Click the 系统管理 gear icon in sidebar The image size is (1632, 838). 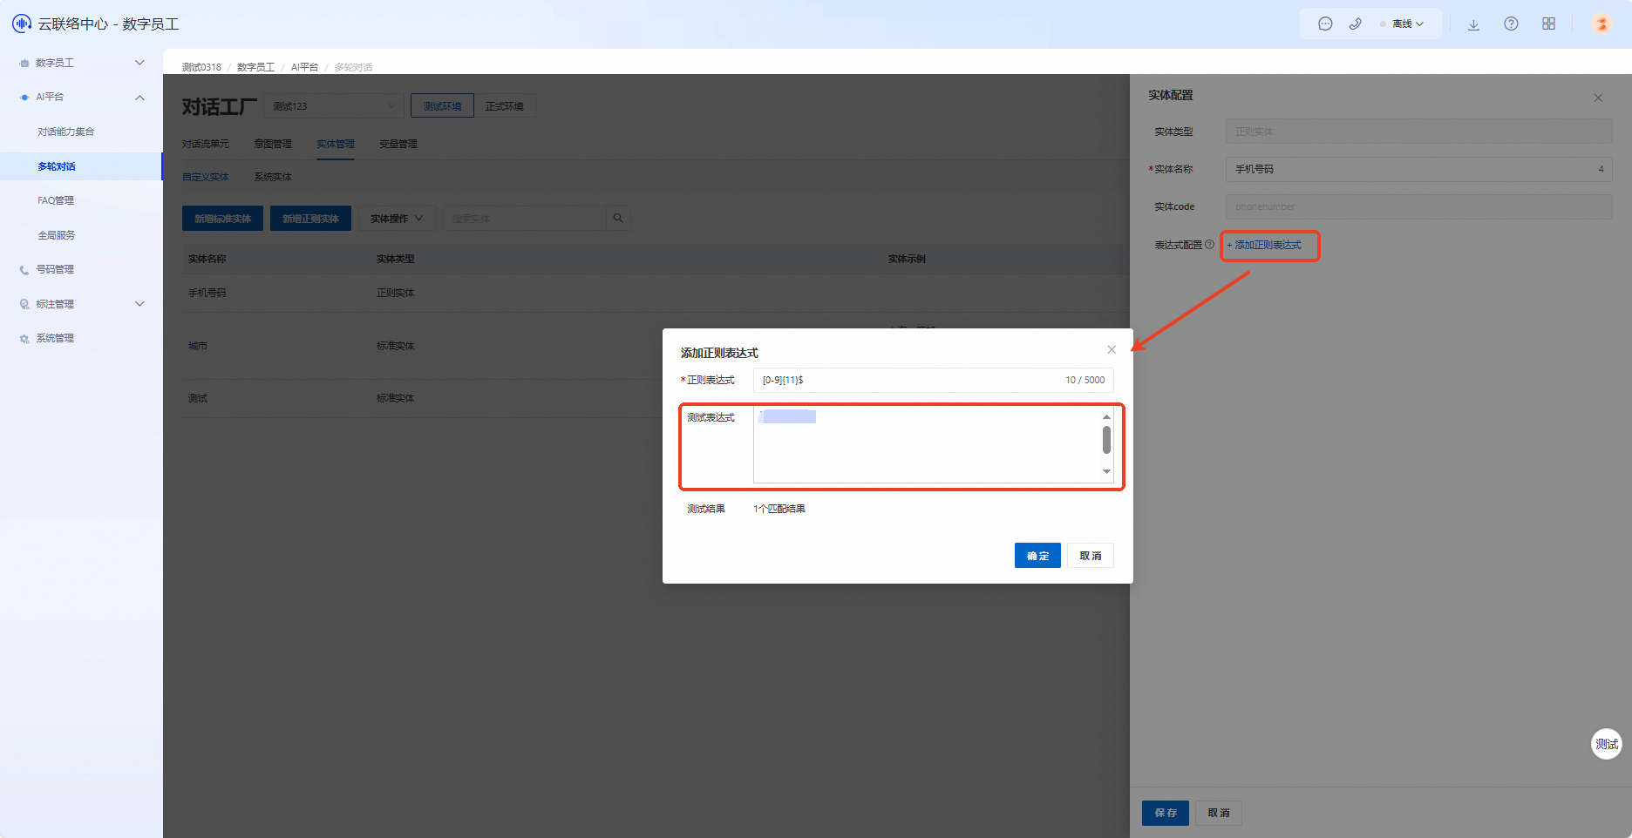click(x=24, y=339)
